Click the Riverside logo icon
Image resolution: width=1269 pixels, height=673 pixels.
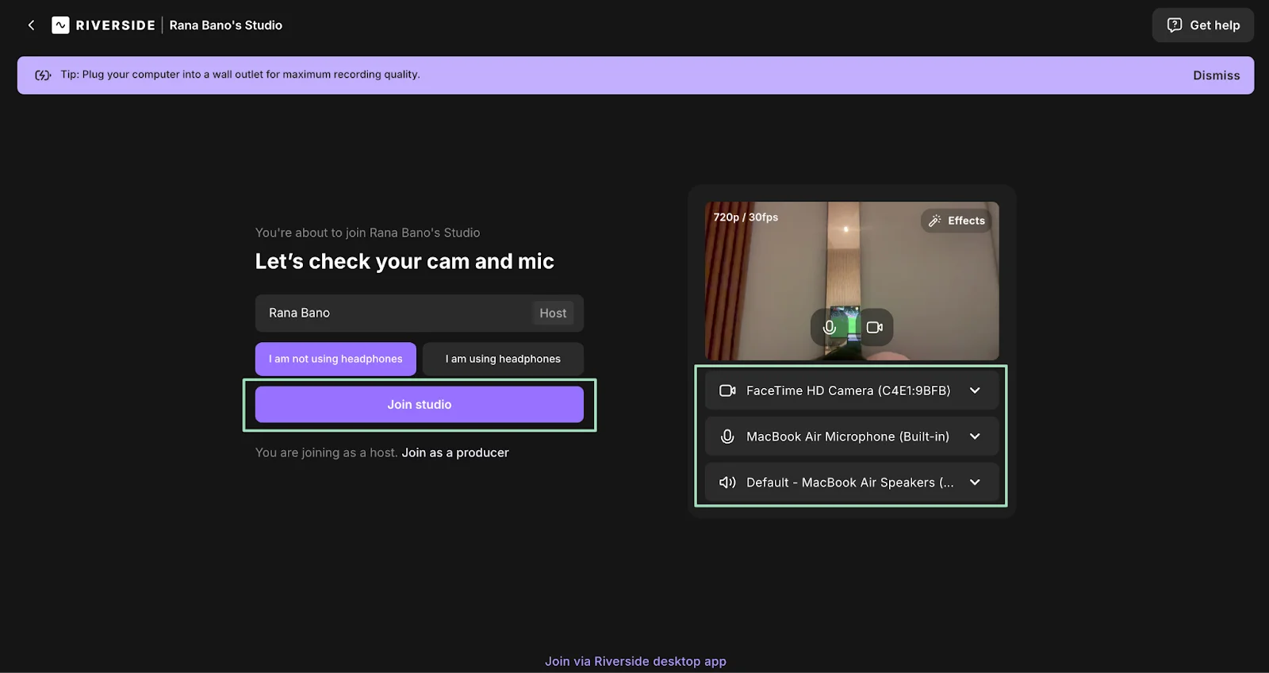[60, 25]
